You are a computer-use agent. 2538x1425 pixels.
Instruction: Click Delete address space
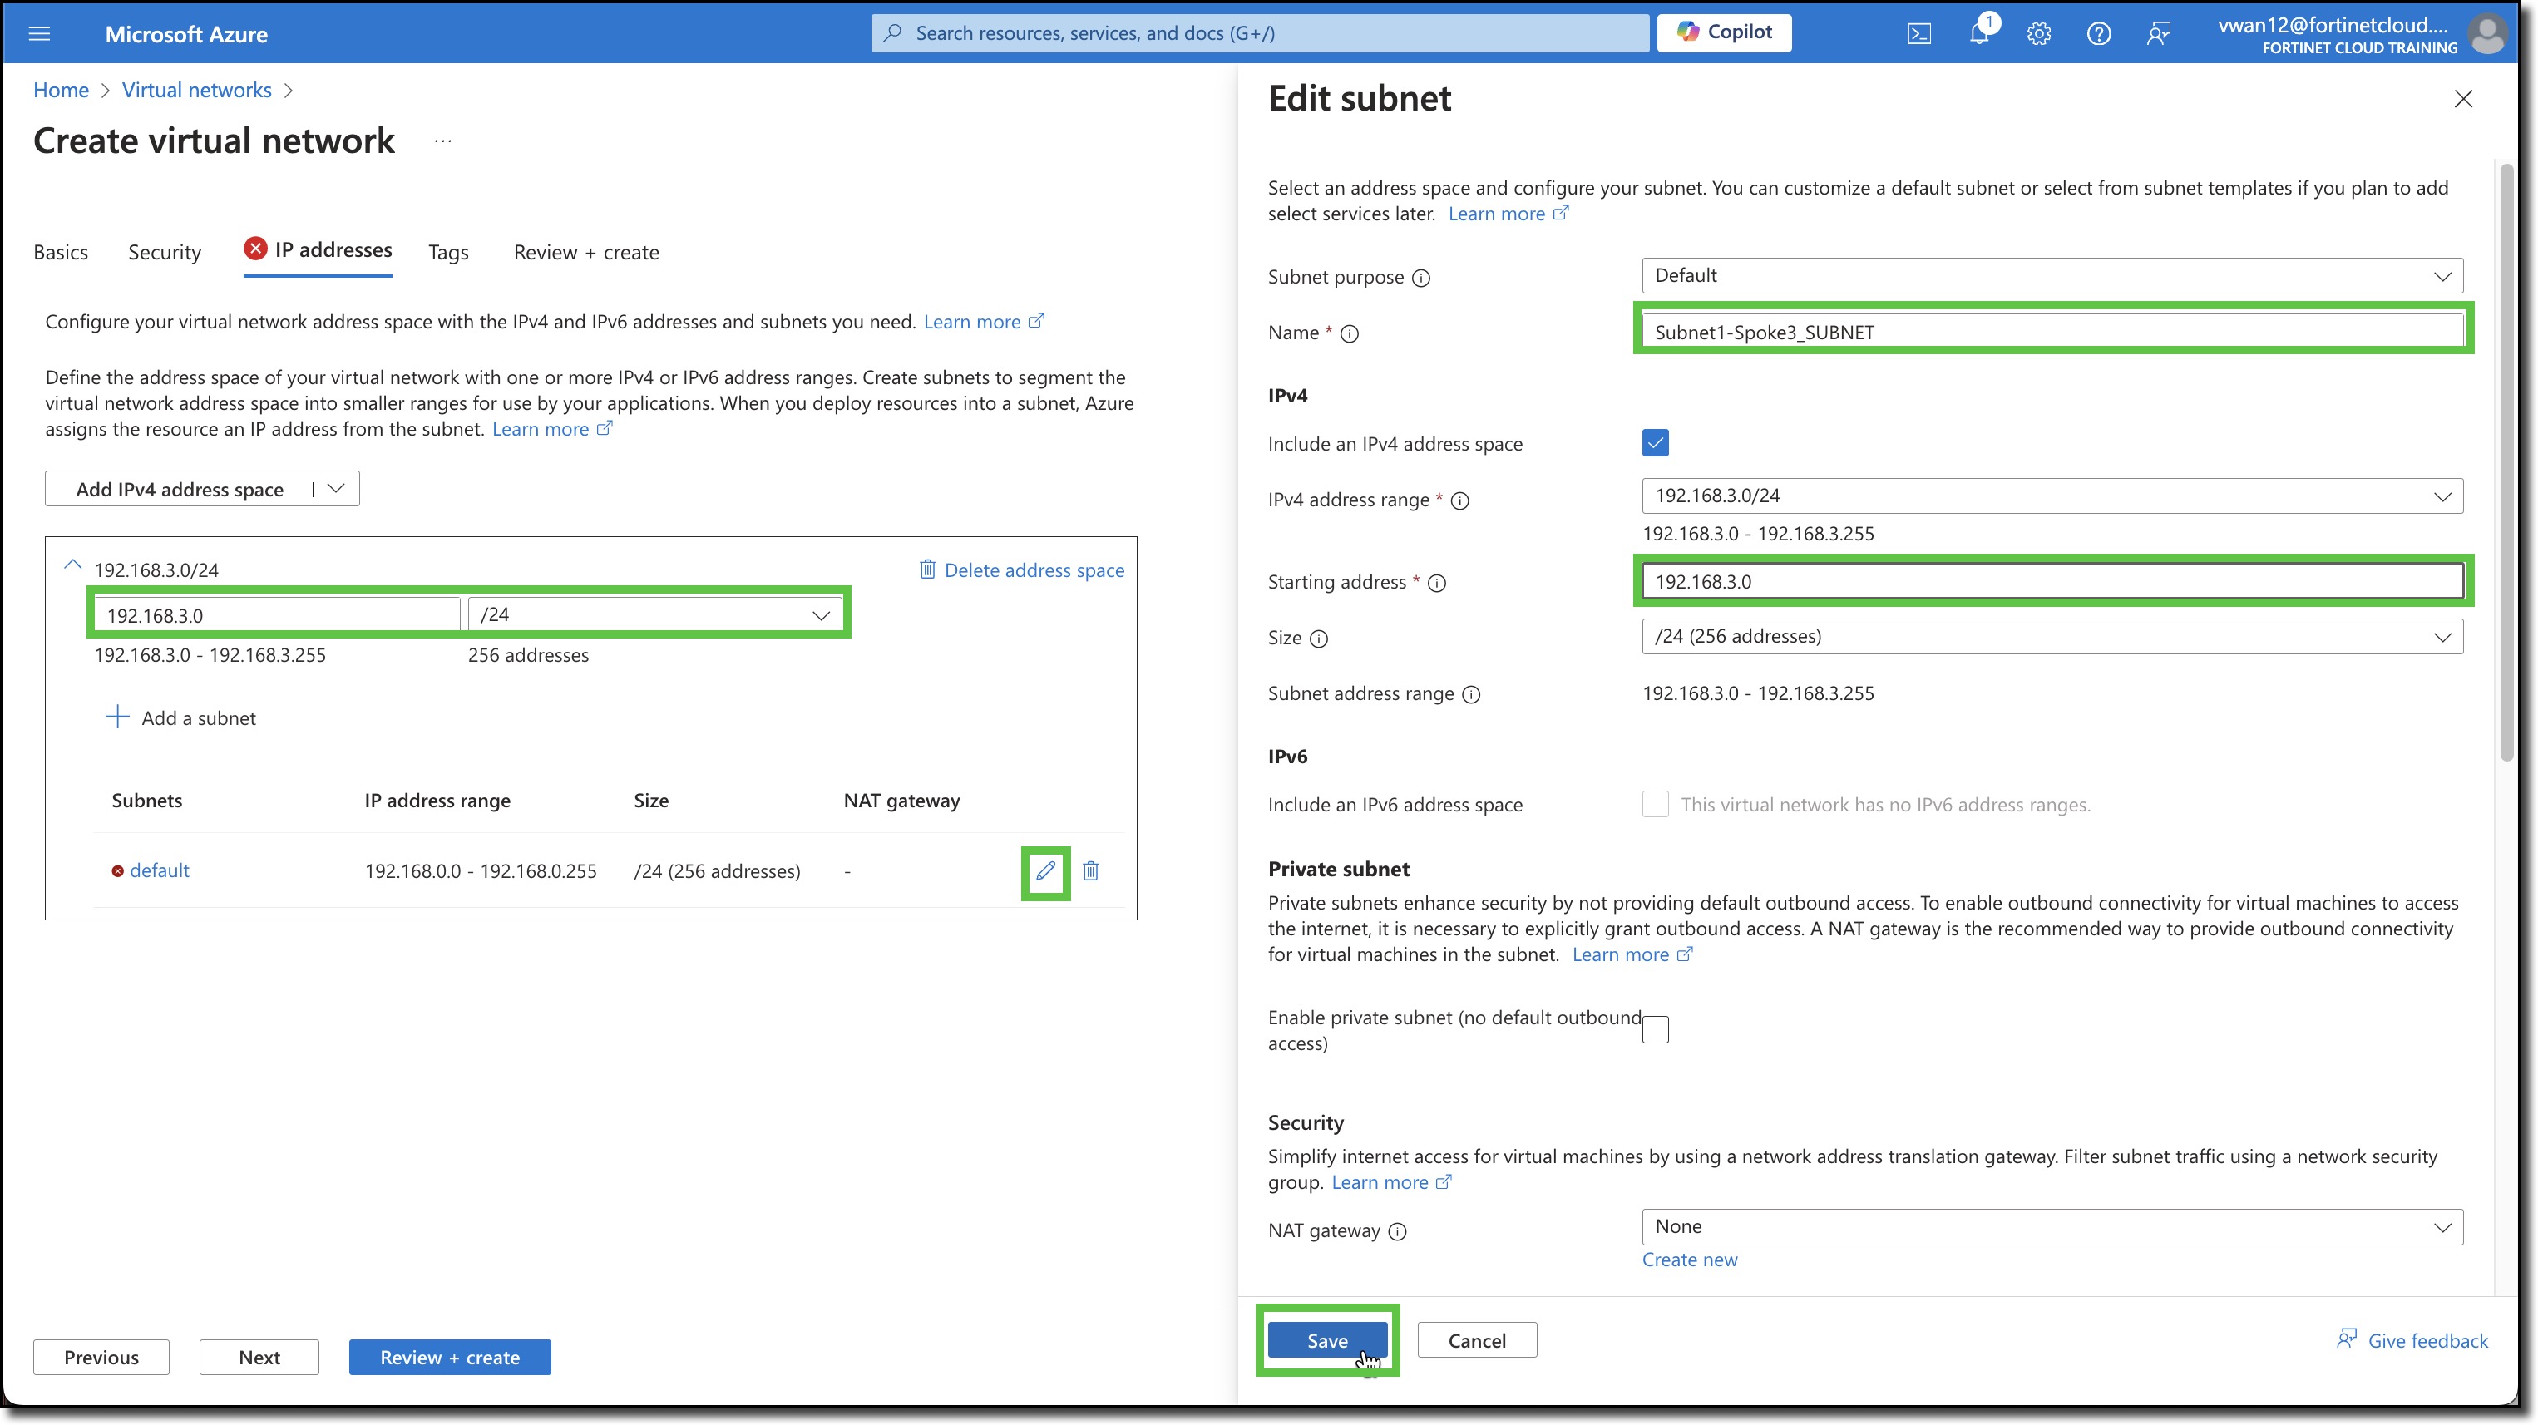1022,570
